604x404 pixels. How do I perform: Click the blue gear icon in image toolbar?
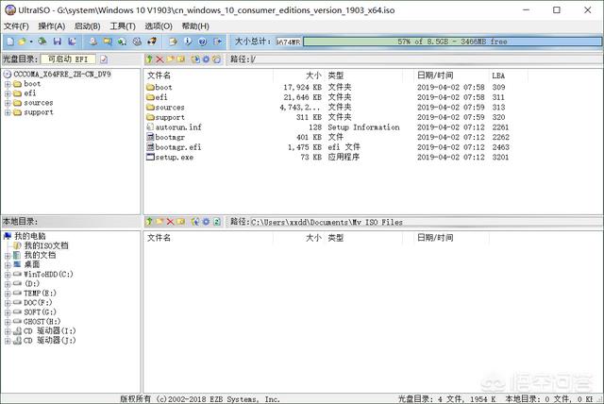(x=206, y=59)
